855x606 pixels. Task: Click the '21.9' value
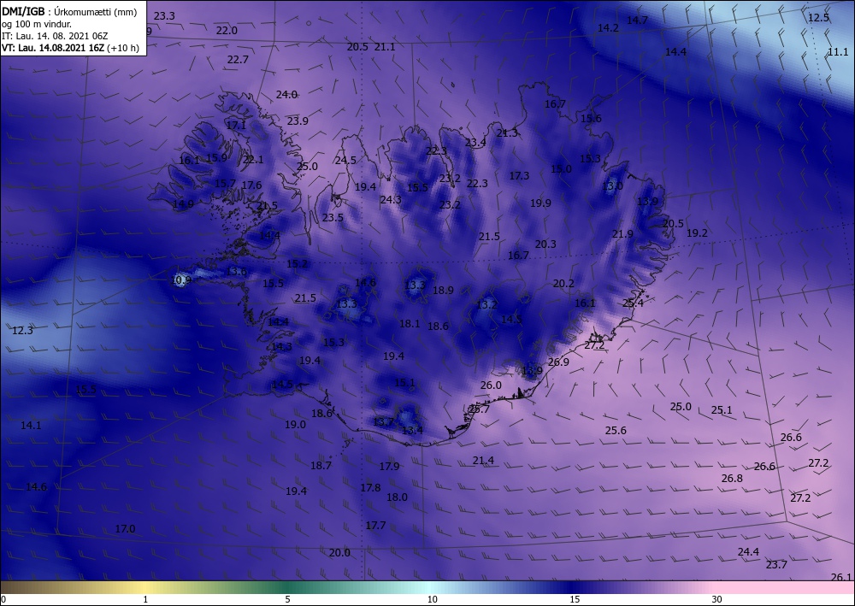tap(622, 234)
